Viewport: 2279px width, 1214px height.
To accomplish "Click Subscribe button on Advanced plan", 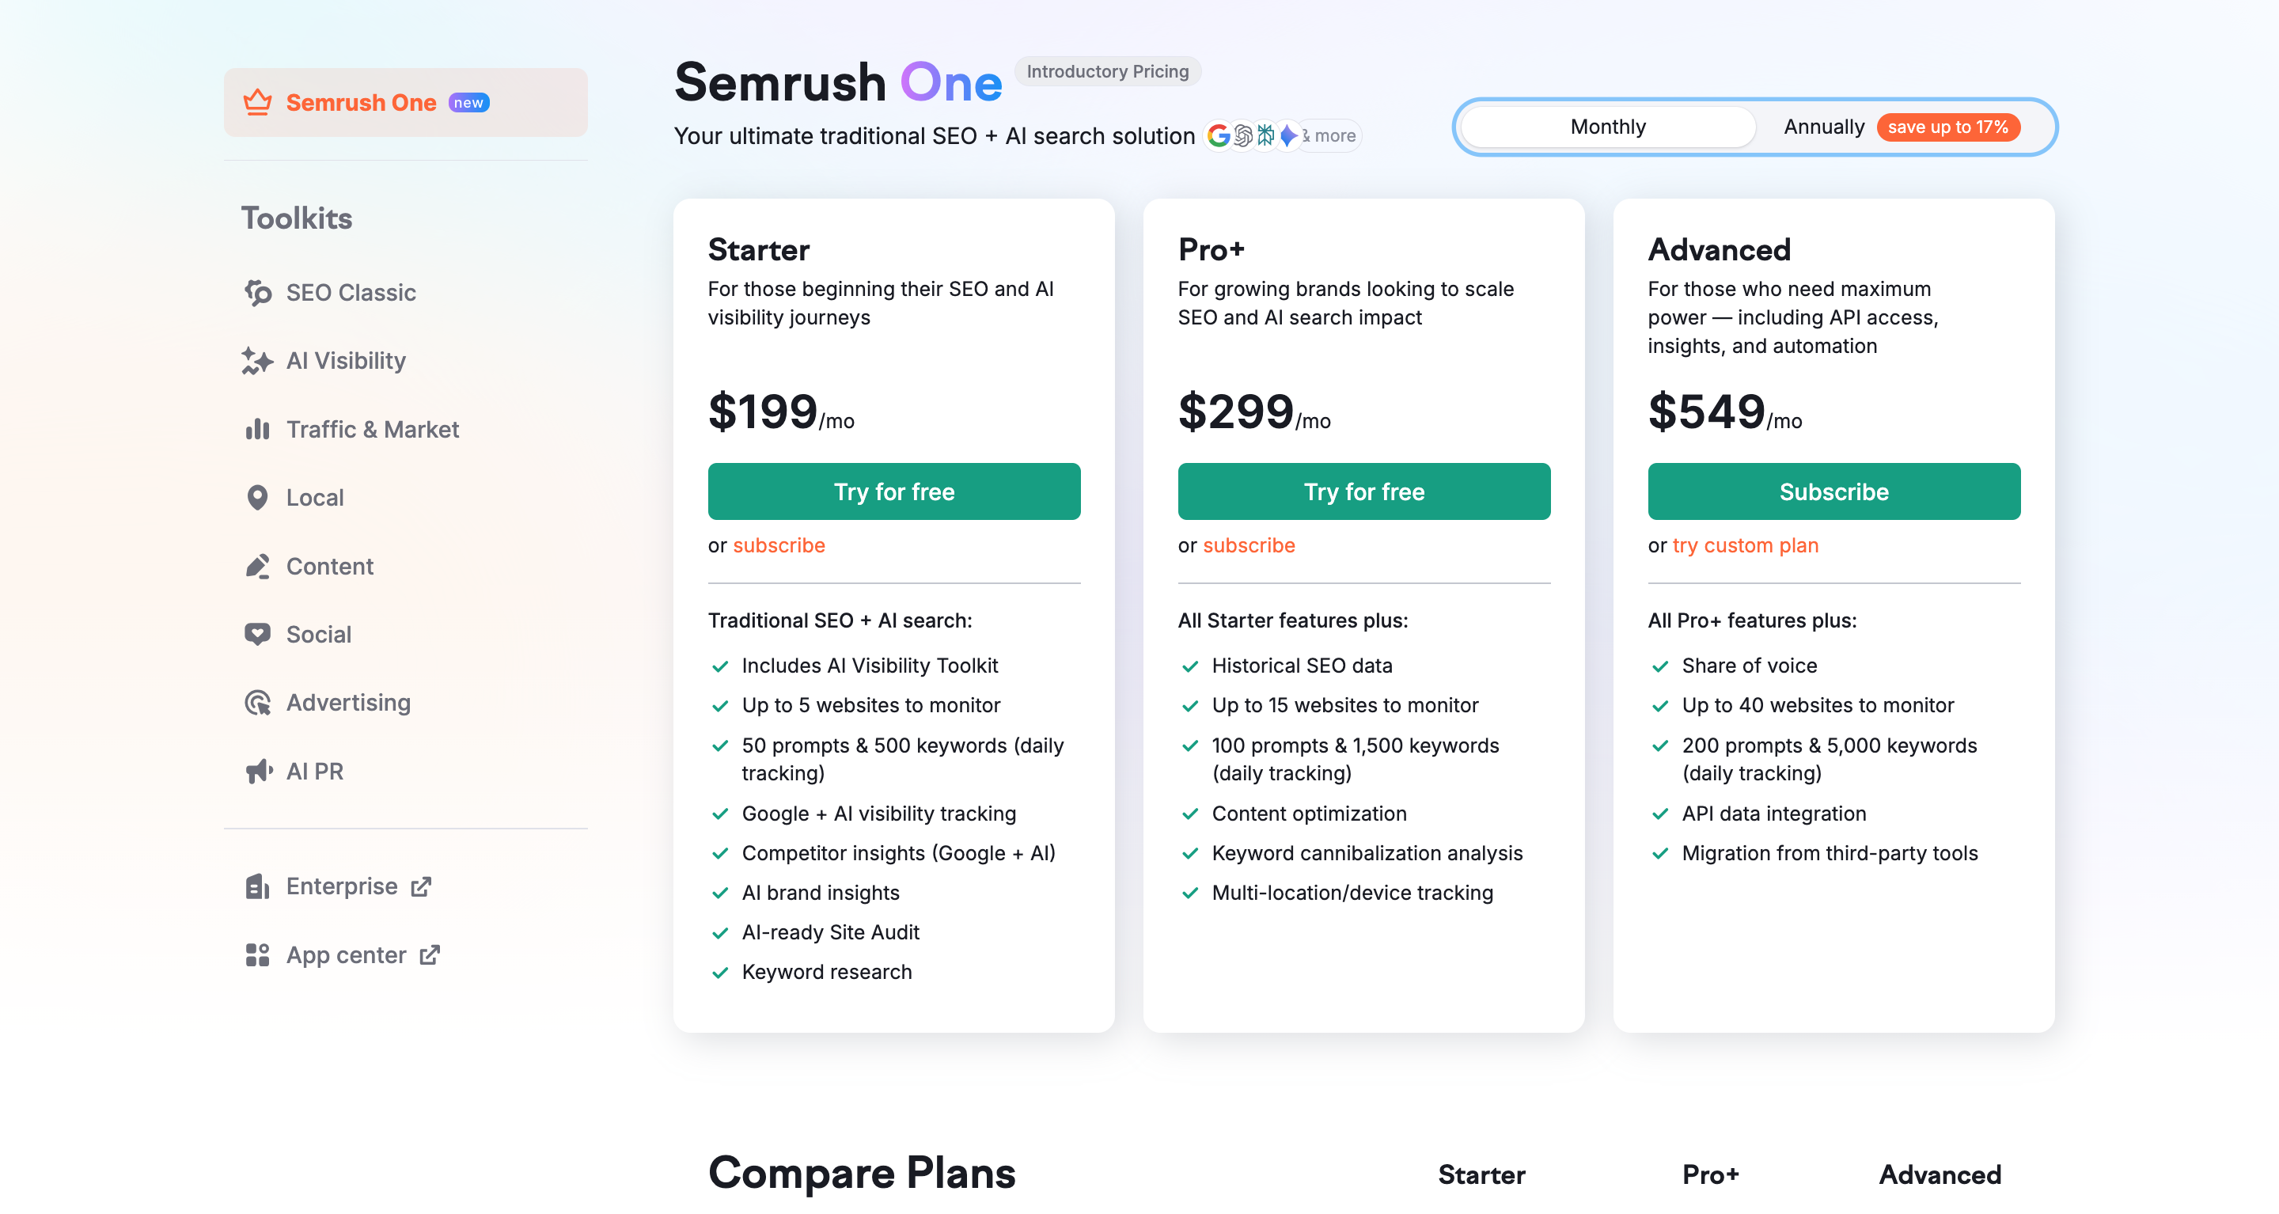I will [1833, 492].
